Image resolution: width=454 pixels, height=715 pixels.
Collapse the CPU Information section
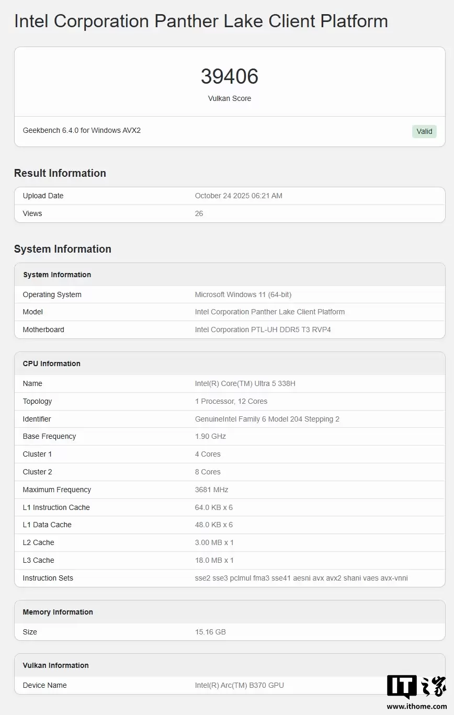click(x=51, y=363)
